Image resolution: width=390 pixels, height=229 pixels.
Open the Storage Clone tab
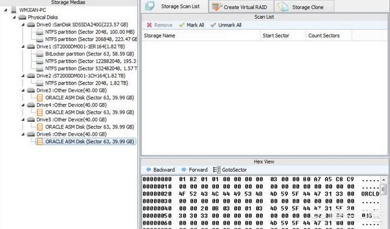coord(304,7)
